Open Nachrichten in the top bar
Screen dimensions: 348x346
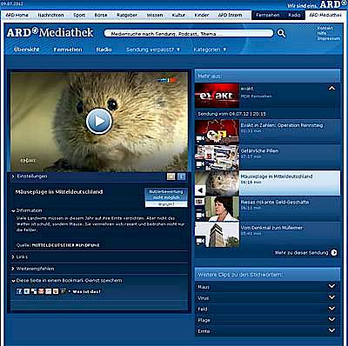point(50,15)
